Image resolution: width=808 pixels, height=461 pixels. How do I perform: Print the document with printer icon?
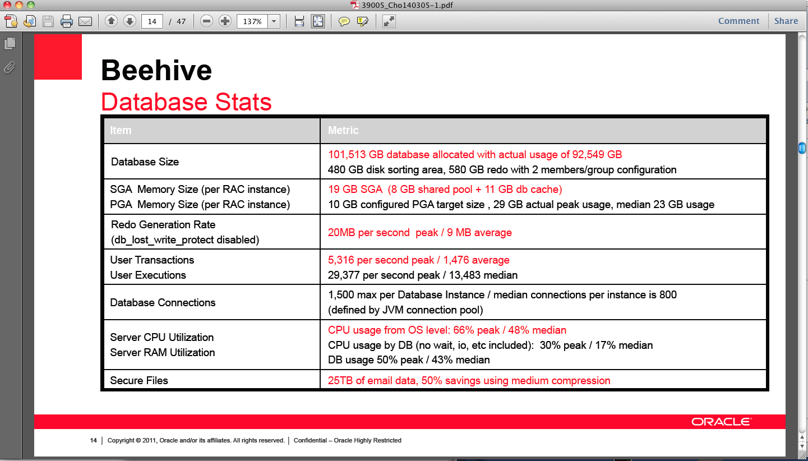click(x=67, y=21)
